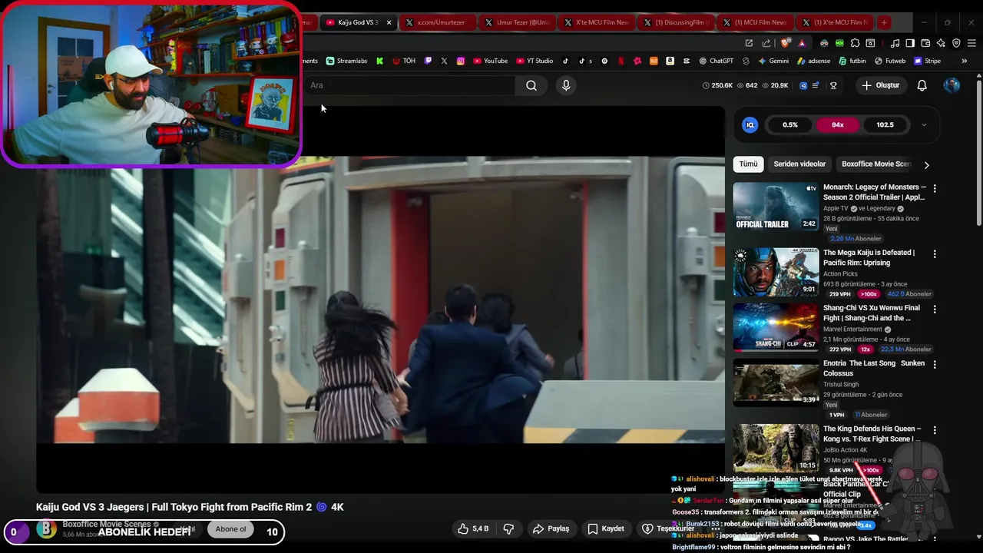Open the futbin bookmark
The width and height of the screenshot is (983, 553).
(852, 61)
